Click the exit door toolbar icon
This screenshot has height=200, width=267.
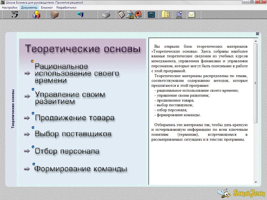click(x=80, y=15)
